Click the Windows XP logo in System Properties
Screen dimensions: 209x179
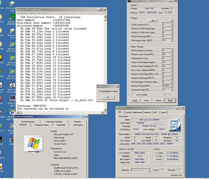34,143
